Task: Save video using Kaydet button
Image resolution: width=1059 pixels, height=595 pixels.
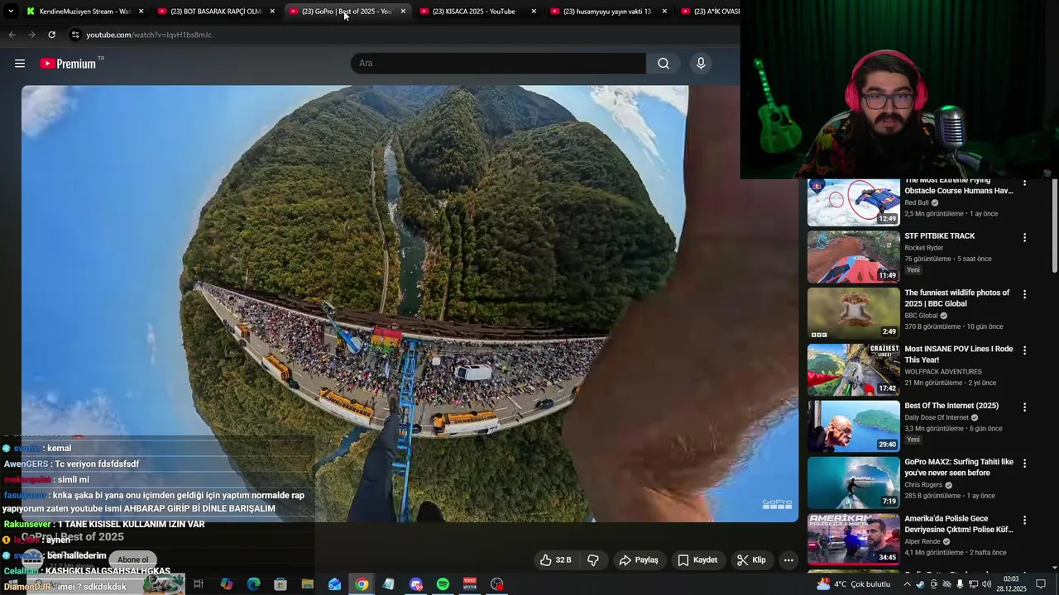Action: (x=697, y=560)
